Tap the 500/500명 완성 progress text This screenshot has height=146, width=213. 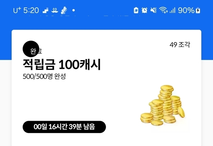[44, 76]
